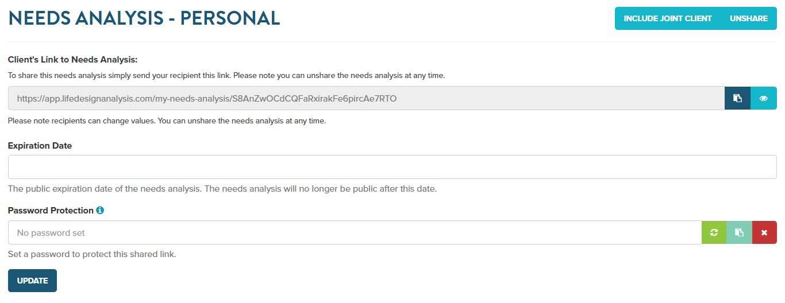This screenshot has width=785, height=303.
Task: Click the Unshare button
Action: (749, 18)
